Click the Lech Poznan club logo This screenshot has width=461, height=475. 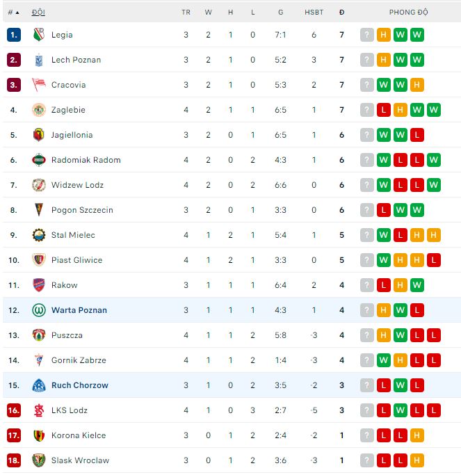[39, 60]
